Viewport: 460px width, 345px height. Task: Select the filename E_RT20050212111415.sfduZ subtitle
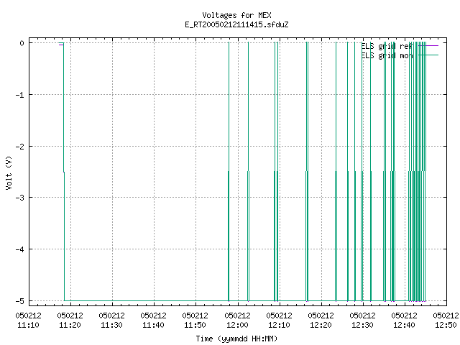pos(236,24)
